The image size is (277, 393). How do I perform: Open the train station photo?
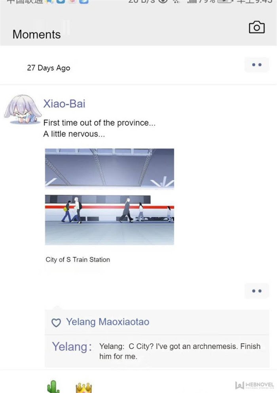point(109,196)
